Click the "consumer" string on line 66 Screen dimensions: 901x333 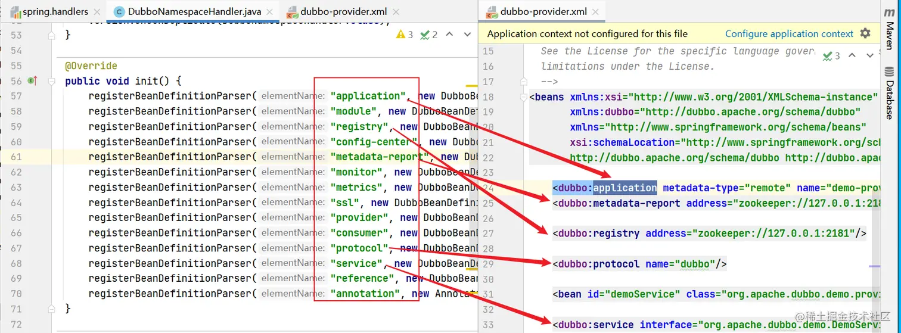[359, 233]
